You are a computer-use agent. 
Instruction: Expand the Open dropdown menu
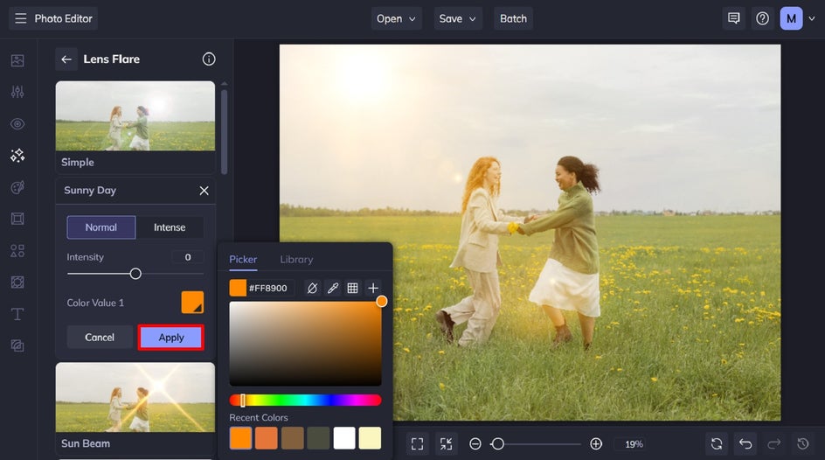tap(397, 18)
